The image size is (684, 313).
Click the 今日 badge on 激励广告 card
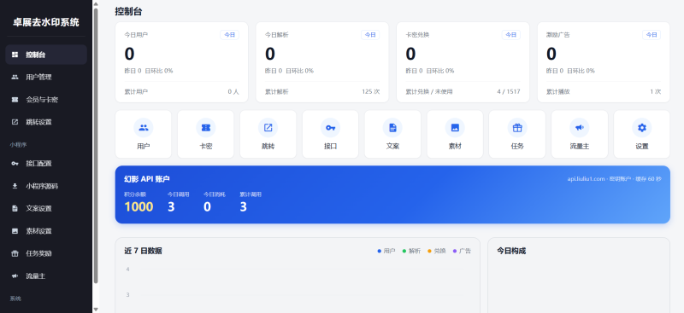pyautogui.click(x=652, y=35)
